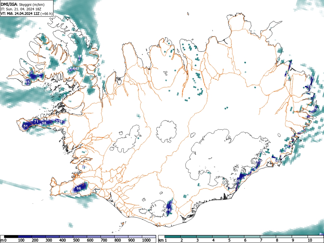Viewport: 324px width, 243px height.
Task: Click the '85' visibility value in the west
Action: [x=27, y=82]
